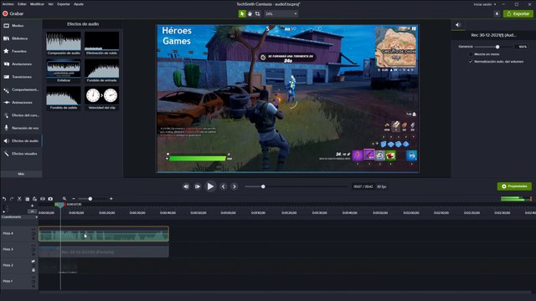Zoom in timeline with plus button

tap(111, 199)
